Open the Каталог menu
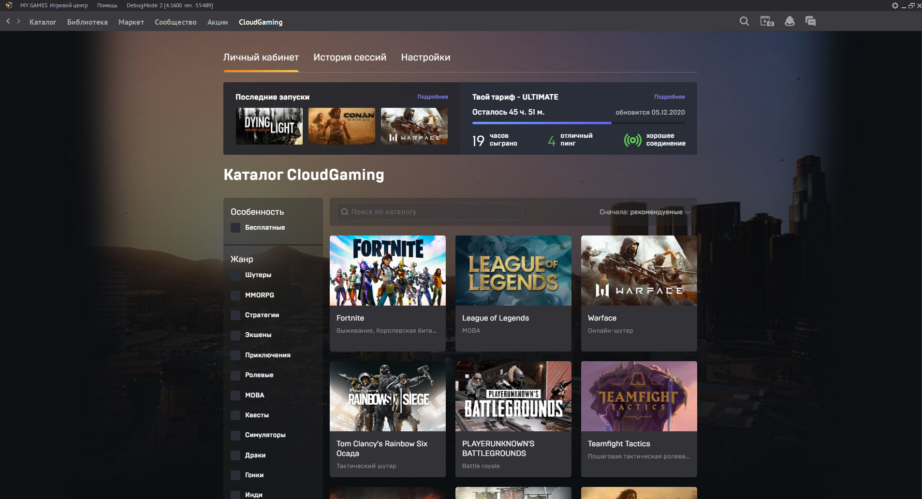The height and width of the screenshot is (499, 922). [x=43, y=22]
